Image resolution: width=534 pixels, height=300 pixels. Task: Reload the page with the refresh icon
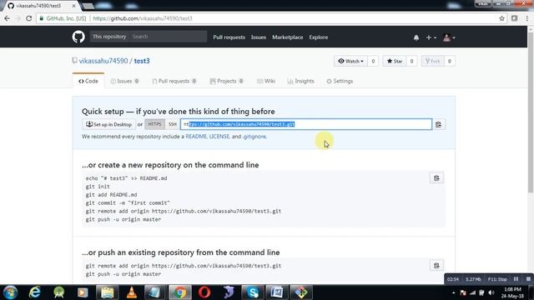(x=29, y=18)
